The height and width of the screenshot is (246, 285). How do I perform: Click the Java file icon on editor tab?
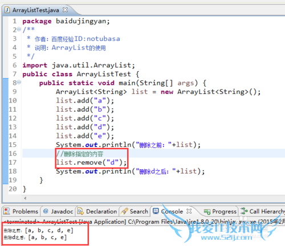coord(7,10)
